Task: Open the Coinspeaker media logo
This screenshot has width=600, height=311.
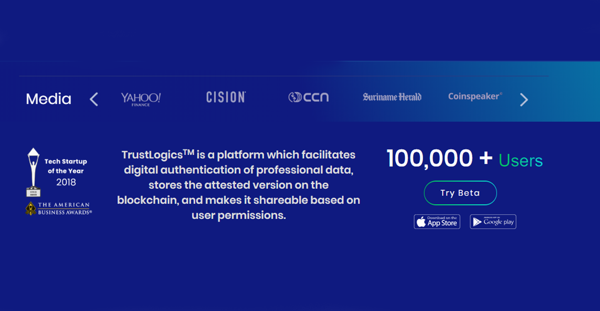Action: [475, 96]
